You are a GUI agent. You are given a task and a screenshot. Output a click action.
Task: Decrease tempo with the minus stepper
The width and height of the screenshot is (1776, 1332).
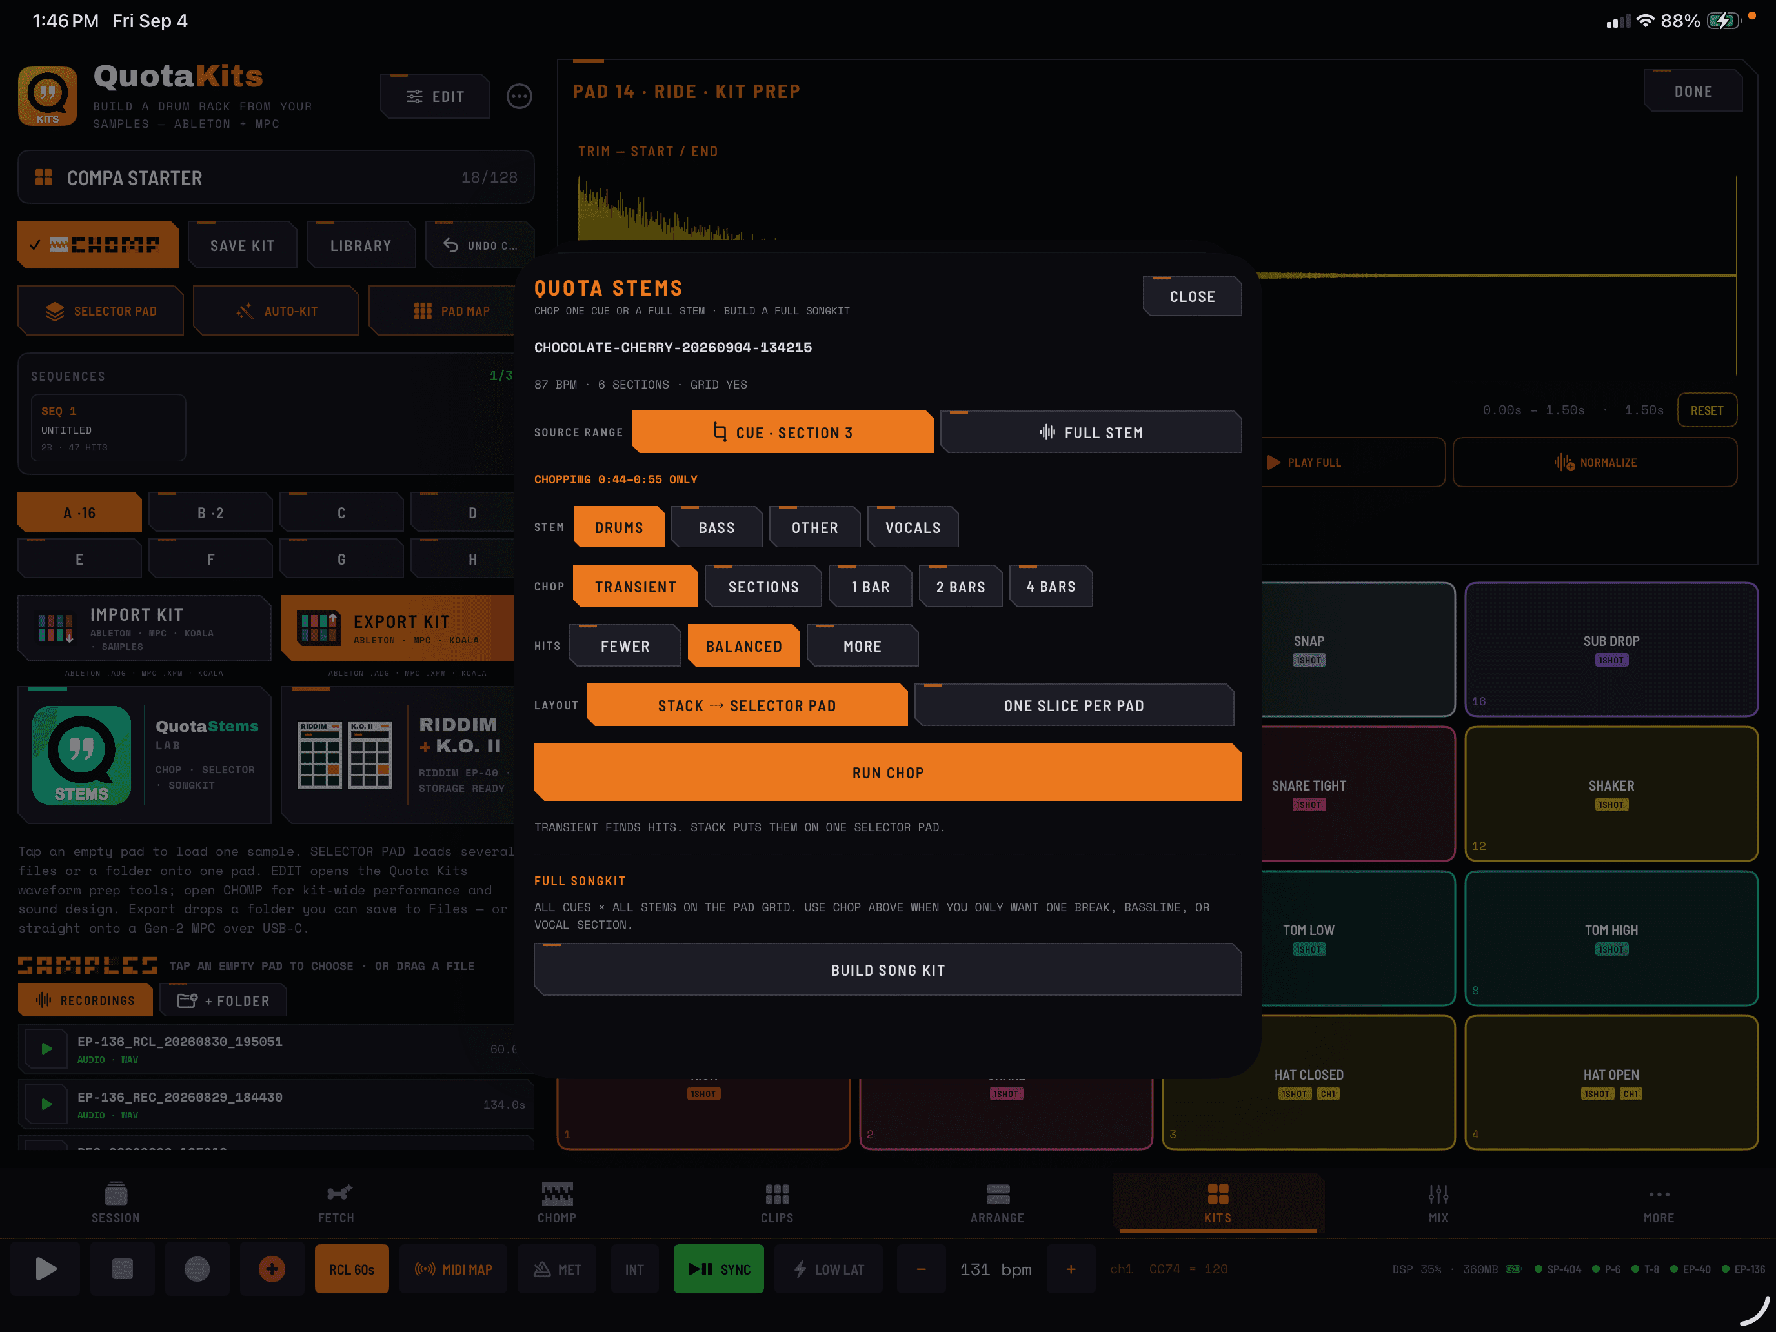click(x=921, y=1269)
